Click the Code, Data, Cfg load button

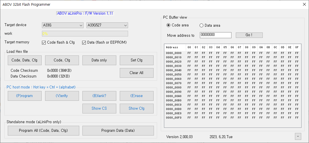coord(24,60)
